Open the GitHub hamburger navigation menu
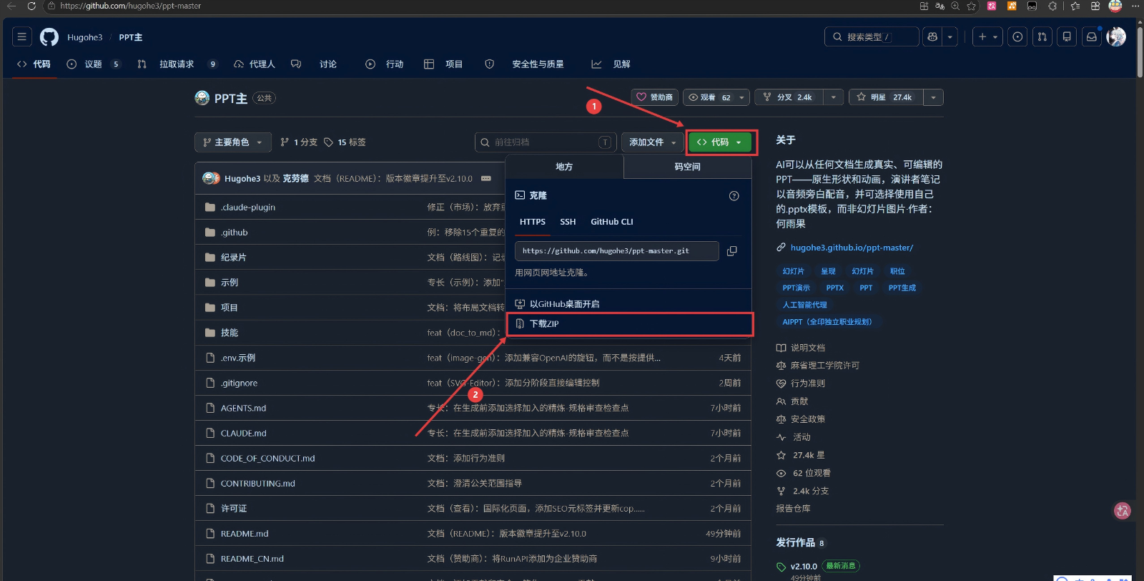Screen dimensions: 1144x581 click(x=22, y=36)
